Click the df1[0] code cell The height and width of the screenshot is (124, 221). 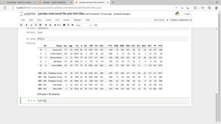pyautogui.click(x=112, y=39)
